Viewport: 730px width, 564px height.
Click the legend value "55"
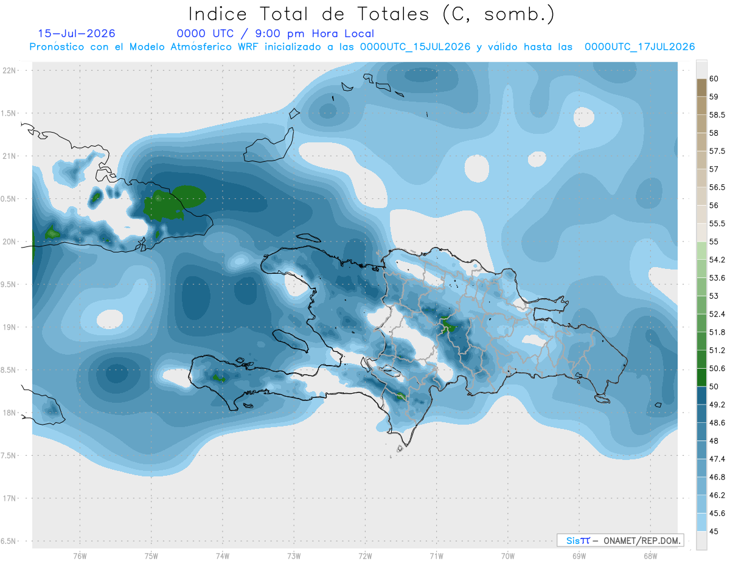(714, 242)
